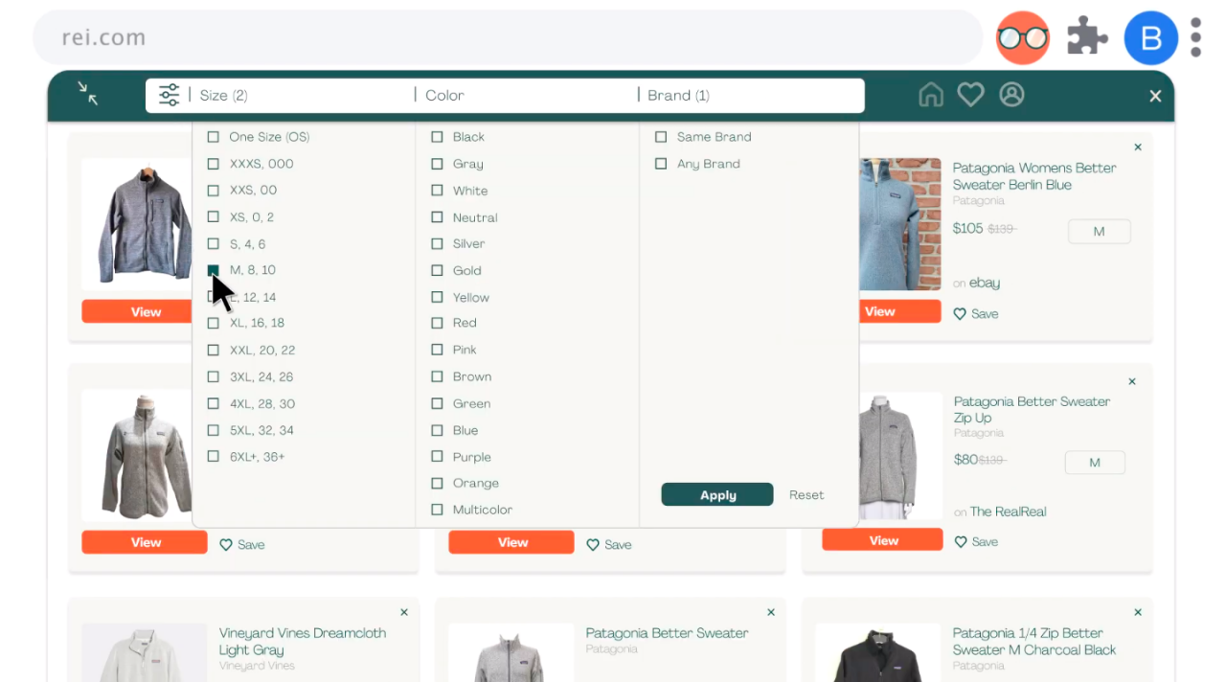Open the orange glasses extension icon
The image size is (1226, 682).
point(1023,38)
